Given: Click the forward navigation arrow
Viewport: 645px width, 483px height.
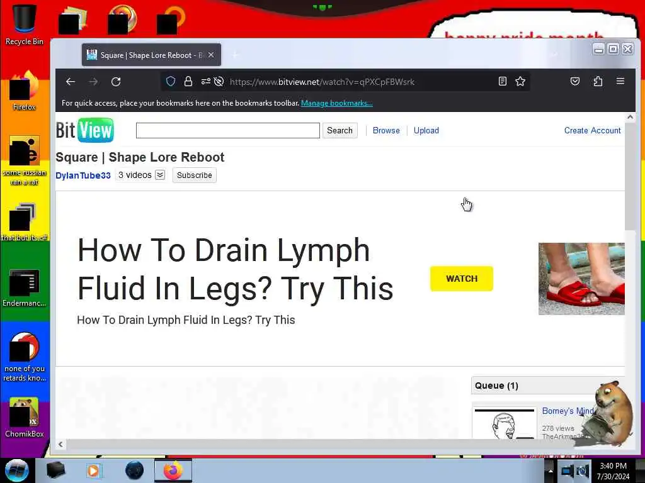Looking at the screenshot, I should tap(93, 82).
